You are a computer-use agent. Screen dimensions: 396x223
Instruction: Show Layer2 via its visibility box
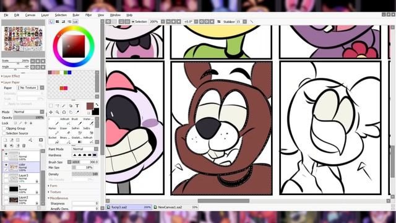(x=6, y=198)
